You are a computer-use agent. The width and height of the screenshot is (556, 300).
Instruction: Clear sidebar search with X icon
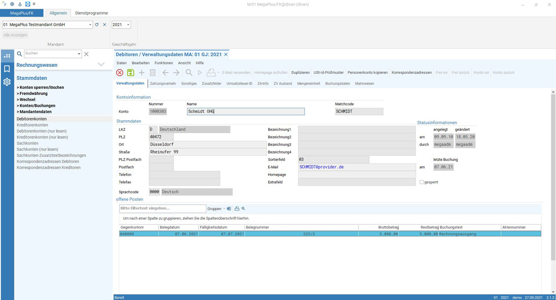coord(86,54)
